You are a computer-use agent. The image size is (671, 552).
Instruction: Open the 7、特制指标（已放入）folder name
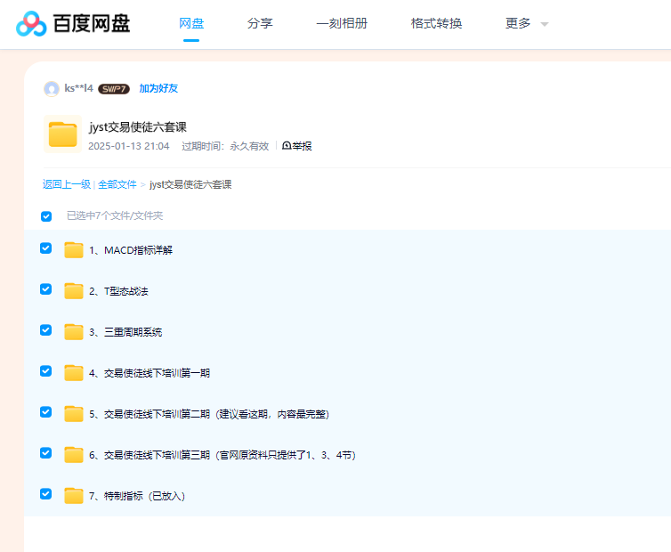(137, 496)
